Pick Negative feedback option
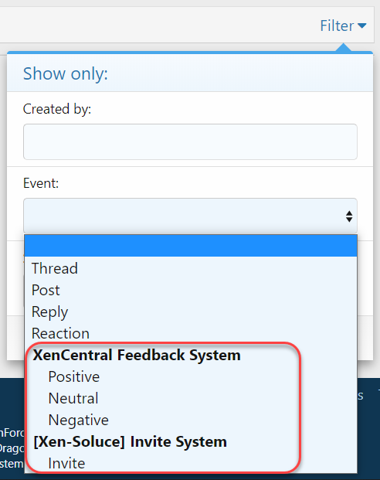Viewport: 380px width, 480px height. tap(191, 420)
